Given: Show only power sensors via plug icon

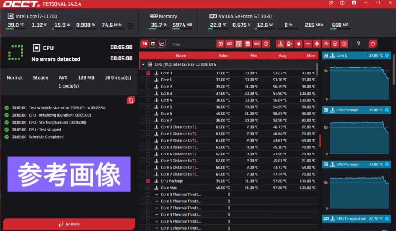Looking at the screenshot, I should pos(298,44).
